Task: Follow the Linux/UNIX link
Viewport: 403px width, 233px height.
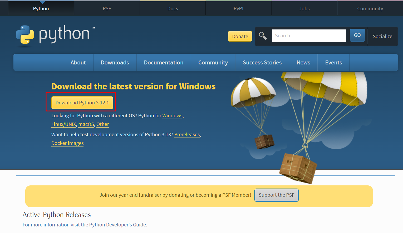Action: tap(63, 124)
